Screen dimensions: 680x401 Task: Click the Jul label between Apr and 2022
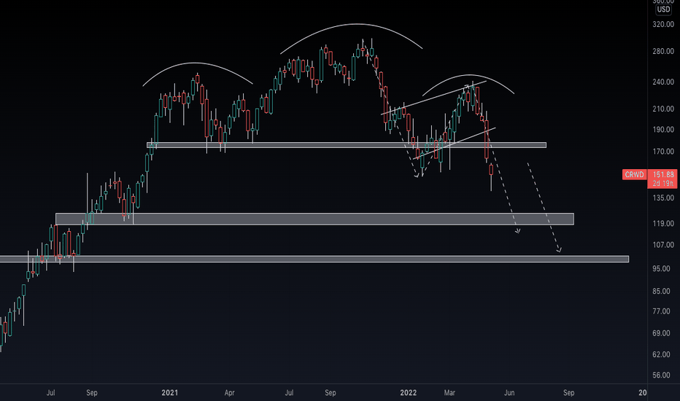click(289, 393)
